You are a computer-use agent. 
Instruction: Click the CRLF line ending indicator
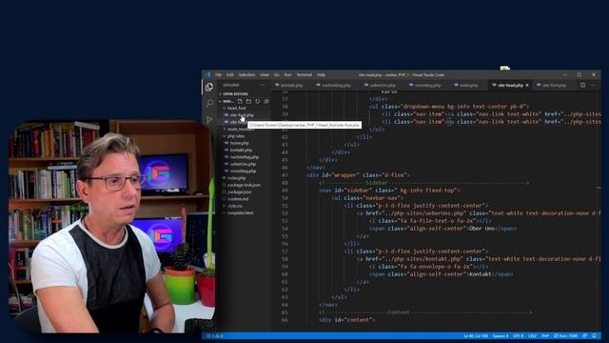pos(533,336)
